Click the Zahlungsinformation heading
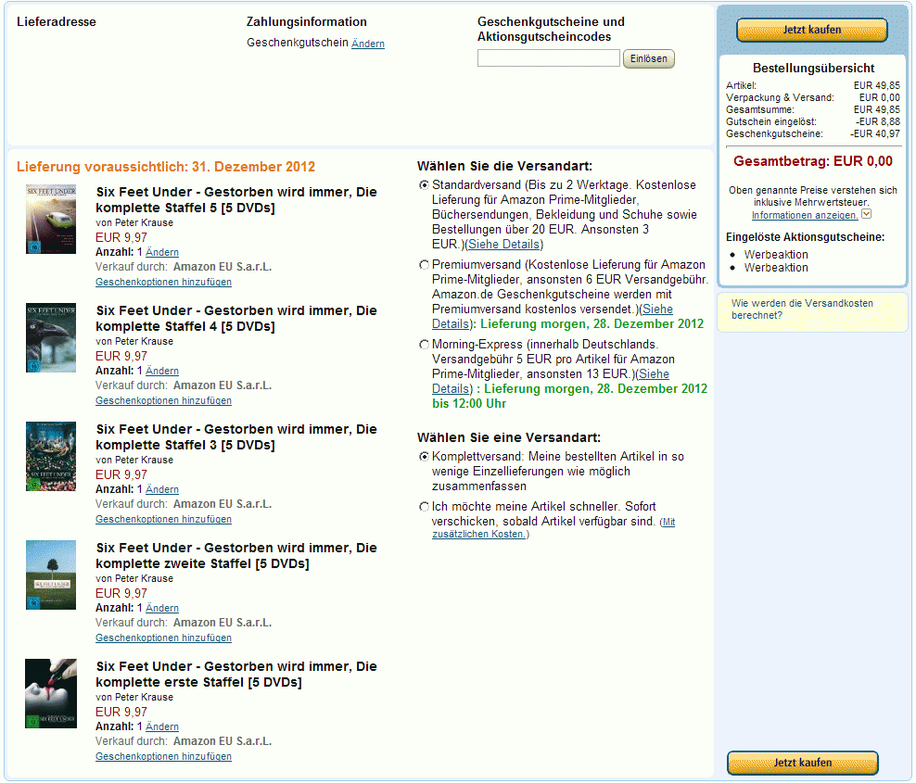This screenshot has width=916, height=783. (307, 21)
